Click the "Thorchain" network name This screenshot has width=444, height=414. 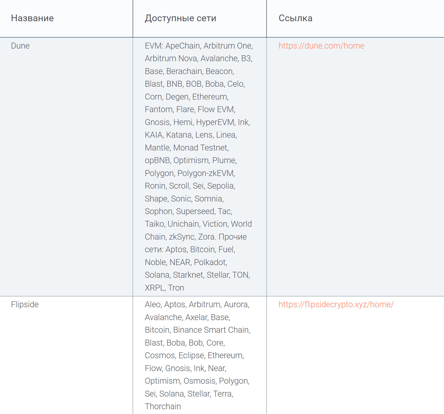163,406
